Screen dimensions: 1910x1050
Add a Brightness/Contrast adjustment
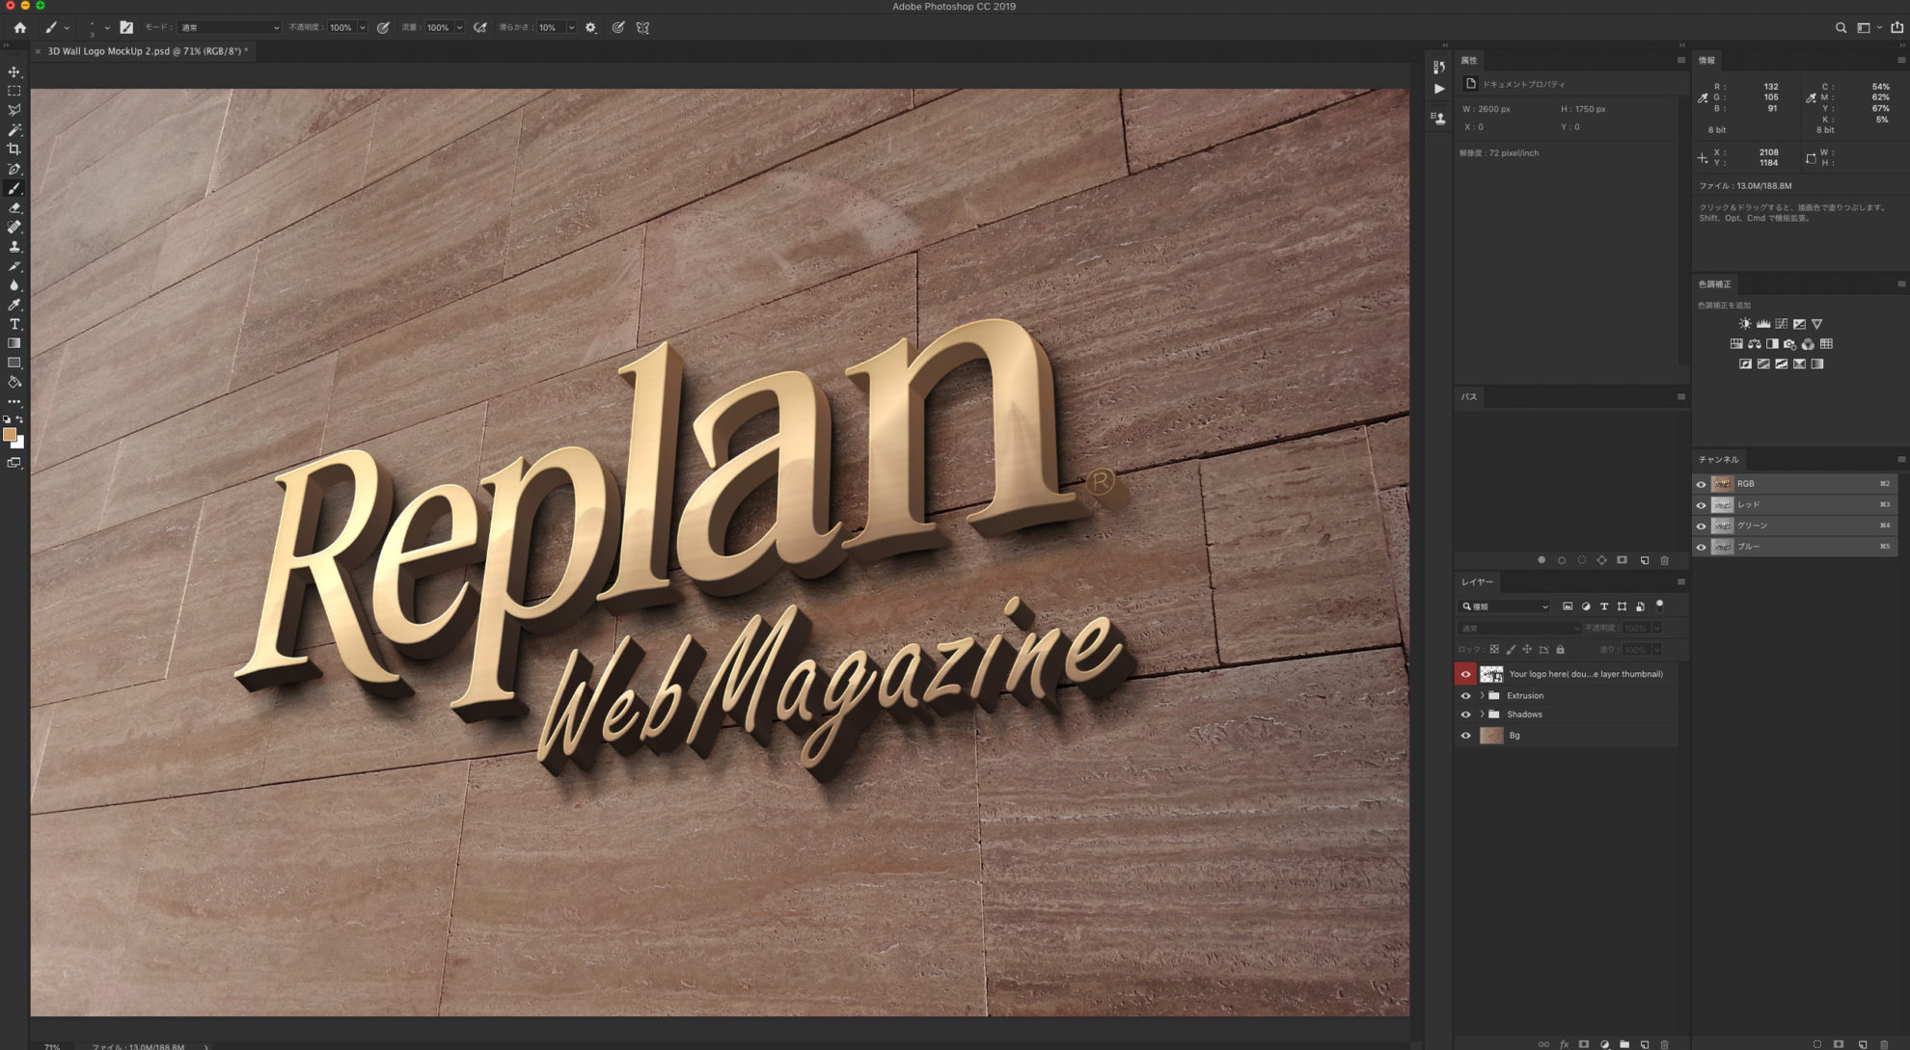tap(1745, 324)
